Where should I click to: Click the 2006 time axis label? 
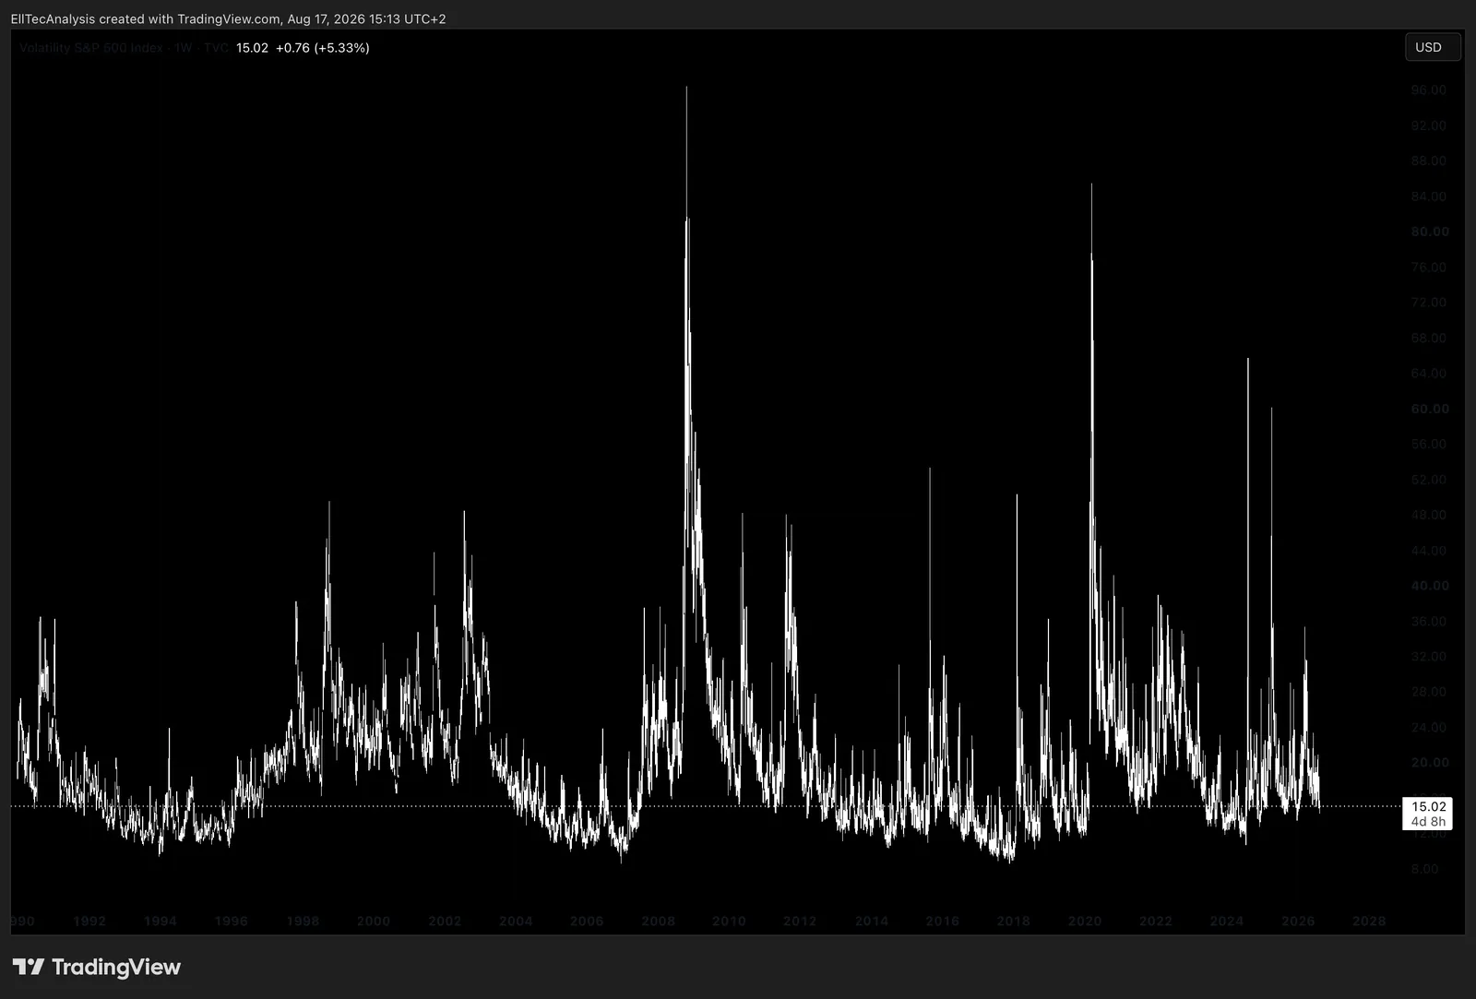pyautogui.click(x=587, y=921)
